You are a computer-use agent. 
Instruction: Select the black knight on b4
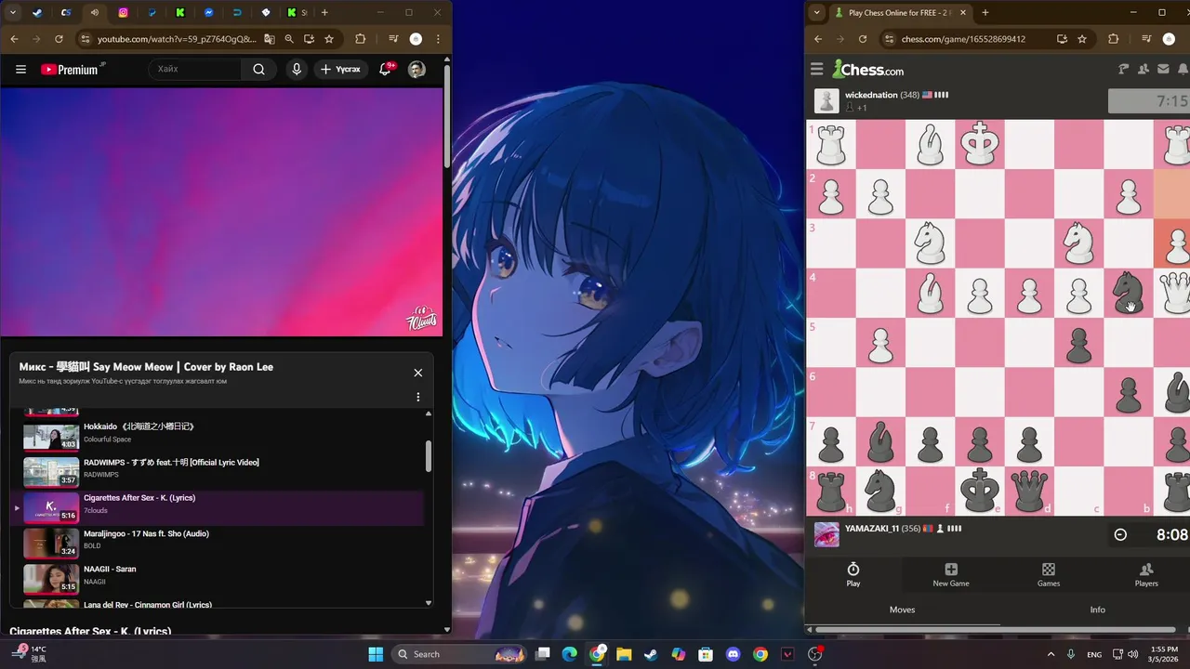pos(1128,292)
